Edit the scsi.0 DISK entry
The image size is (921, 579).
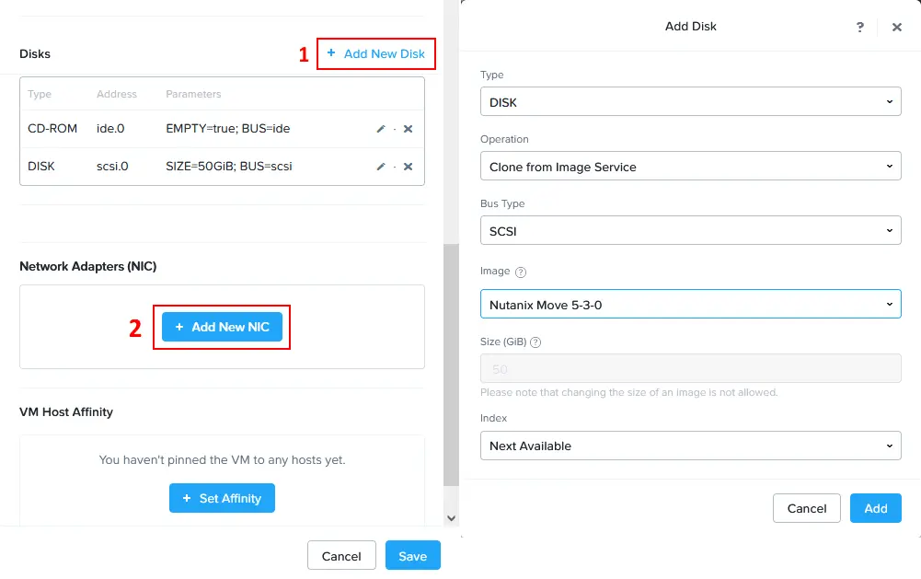[x=381, y=167]
